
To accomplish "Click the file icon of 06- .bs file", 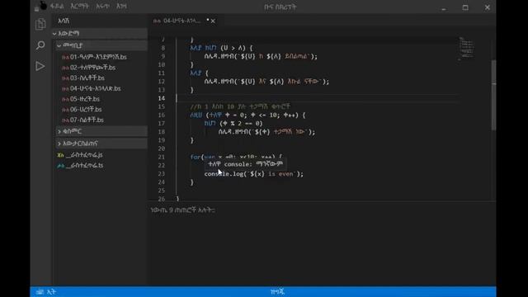I will pos(65,110).
